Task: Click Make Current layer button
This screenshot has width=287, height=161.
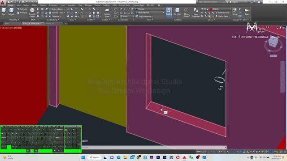Action: [222, 13]
